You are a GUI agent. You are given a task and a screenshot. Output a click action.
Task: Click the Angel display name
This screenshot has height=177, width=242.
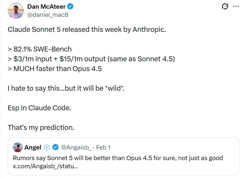point(33,147)
